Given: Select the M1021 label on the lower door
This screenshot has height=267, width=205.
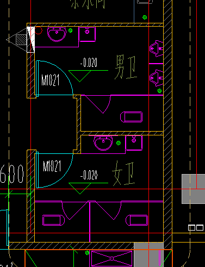Looking at the screenshot, I should [52, 166].
